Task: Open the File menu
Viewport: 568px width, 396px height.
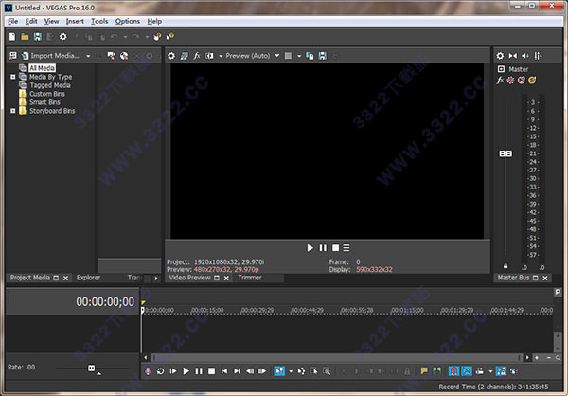Action: 12,22
